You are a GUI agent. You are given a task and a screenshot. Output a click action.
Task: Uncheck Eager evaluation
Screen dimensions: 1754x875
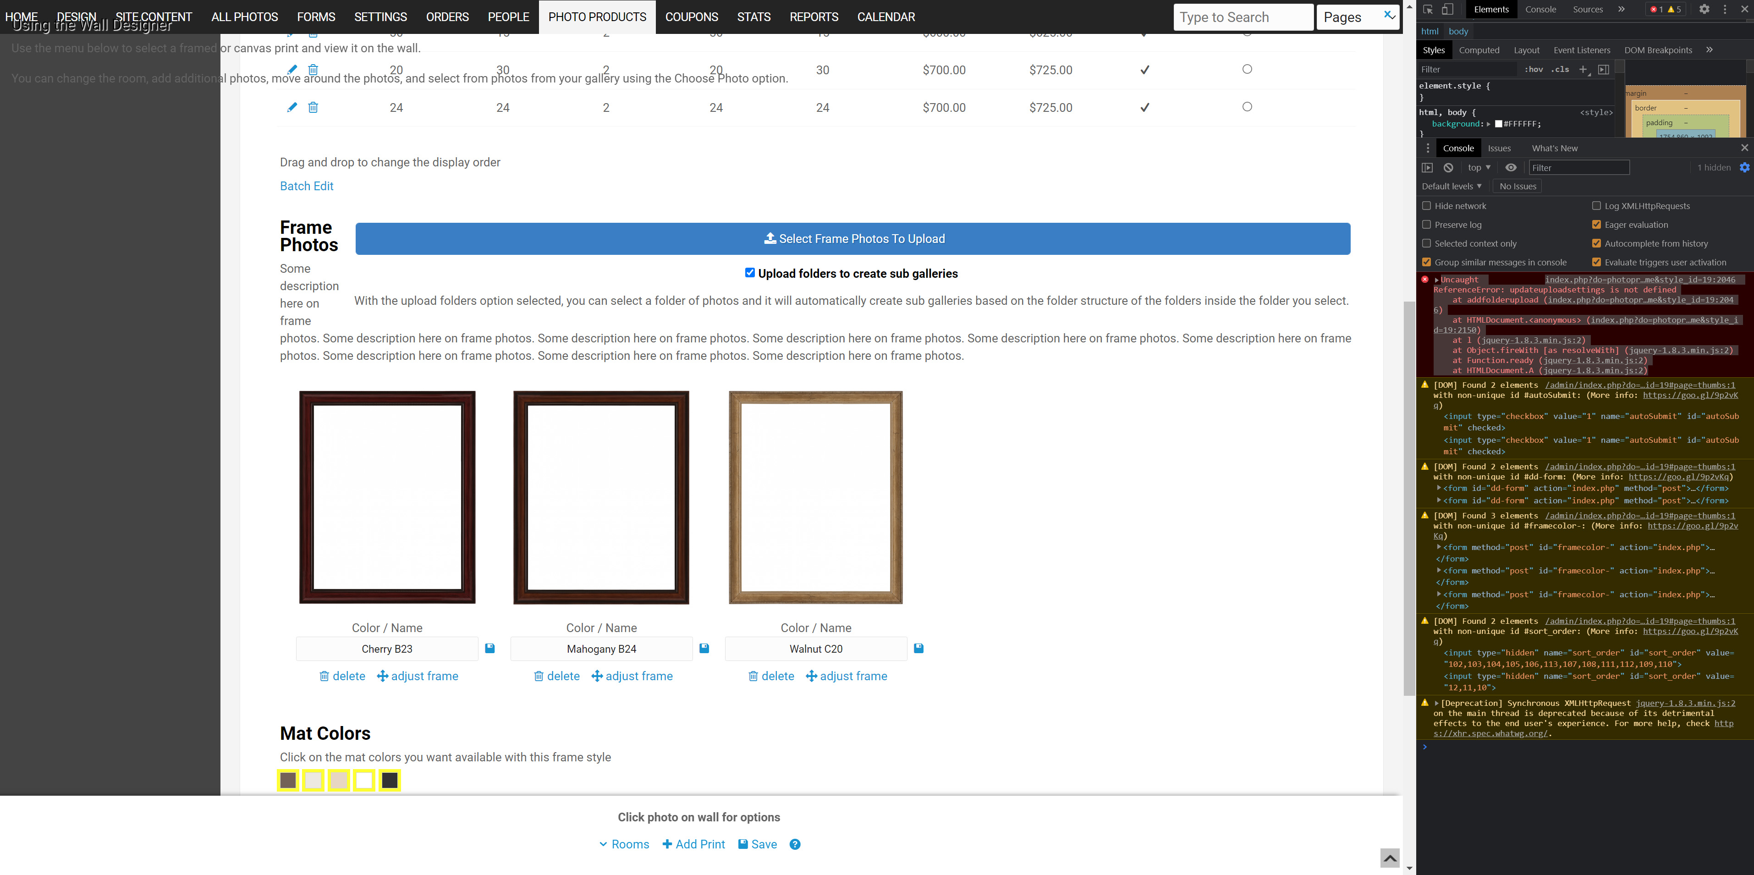pyautogui.click(x=1596, y=225)
